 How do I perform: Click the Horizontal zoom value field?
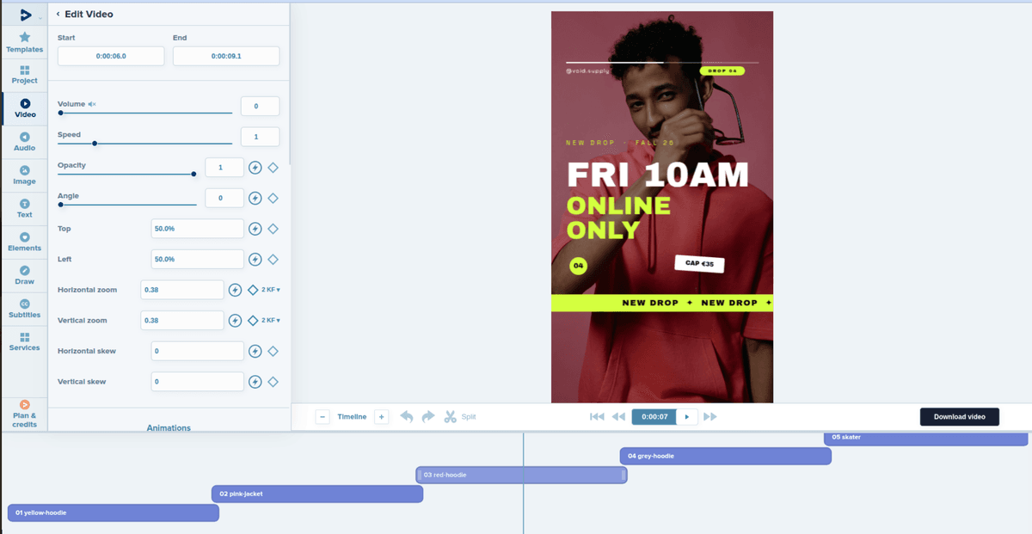[182, 290]
